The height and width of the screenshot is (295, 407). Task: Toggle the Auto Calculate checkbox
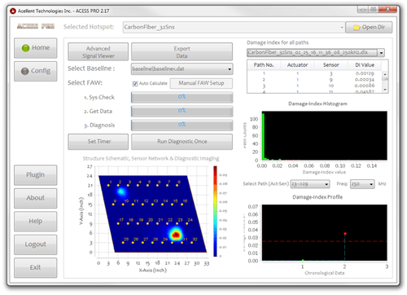135,84
